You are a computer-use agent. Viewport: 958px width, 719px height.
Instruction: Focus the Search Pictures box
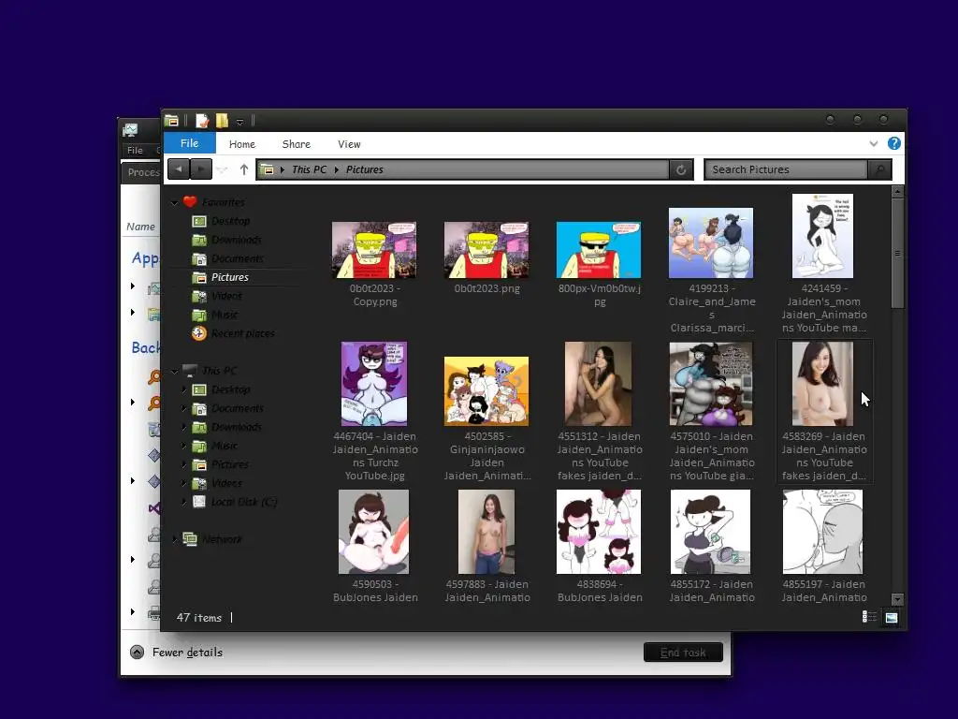click(x=786, y=169)
